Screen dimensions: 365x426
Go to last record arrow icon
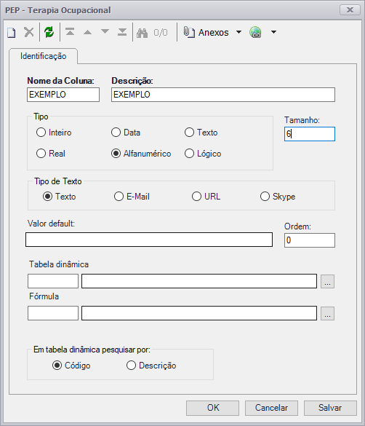(x=122, y=32)
